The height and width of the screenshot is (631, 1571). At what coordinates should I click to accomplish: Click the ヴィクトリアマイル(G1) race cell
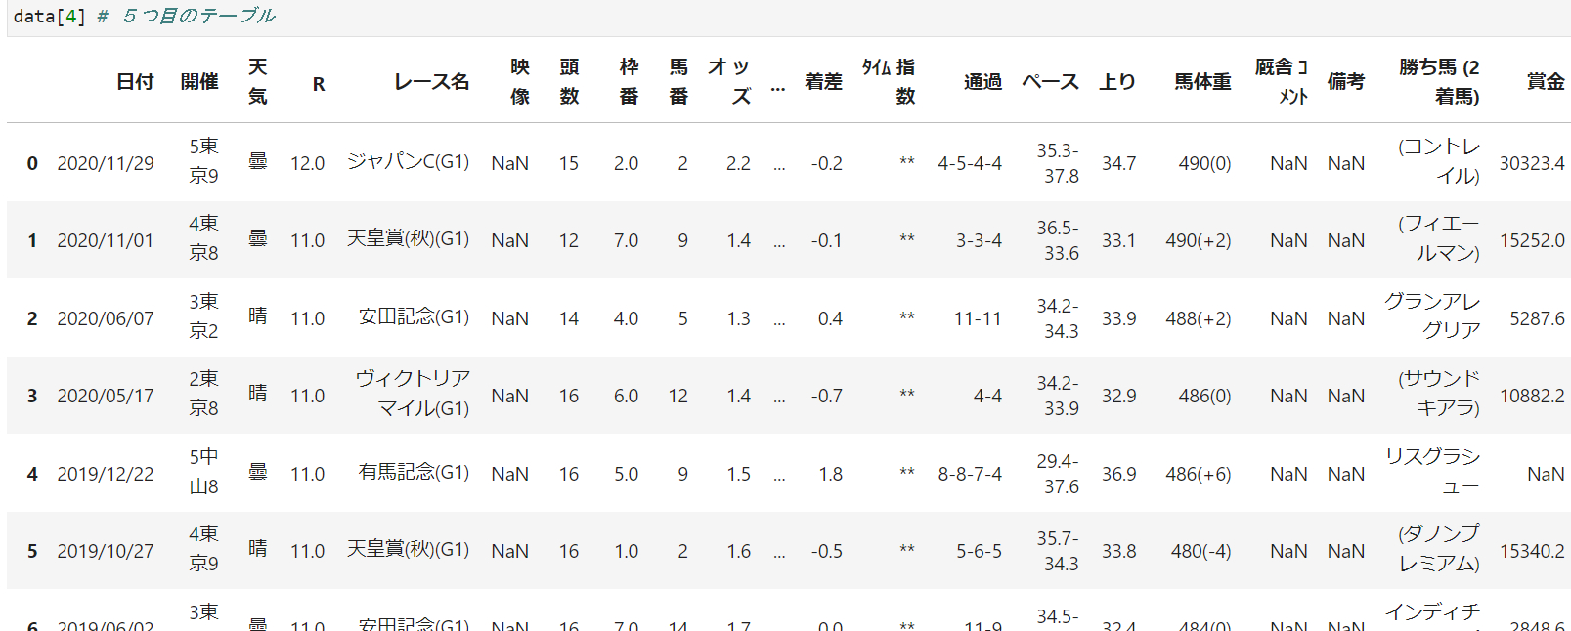click(413, 394)
